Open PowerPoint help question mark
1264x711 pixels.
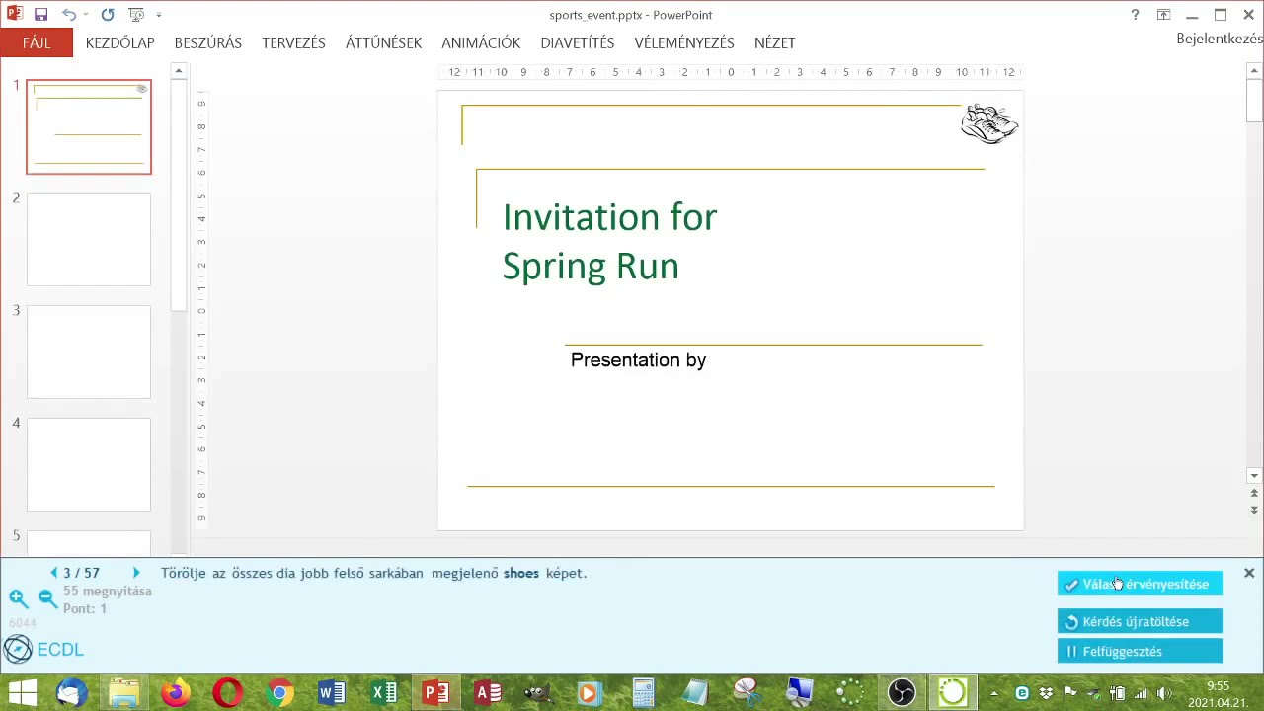tap(1135, 15)
